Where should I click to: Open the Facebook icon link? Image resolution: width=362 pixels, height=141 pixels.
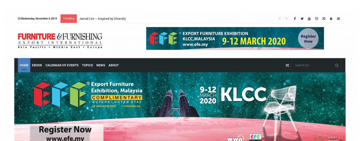[x=295, y=19]
